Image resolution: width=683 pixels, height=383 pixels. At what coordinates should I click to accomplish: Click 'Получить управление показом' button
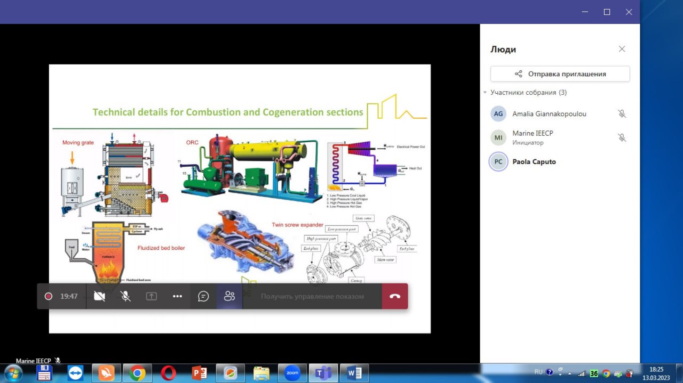(x=312, y=297)
